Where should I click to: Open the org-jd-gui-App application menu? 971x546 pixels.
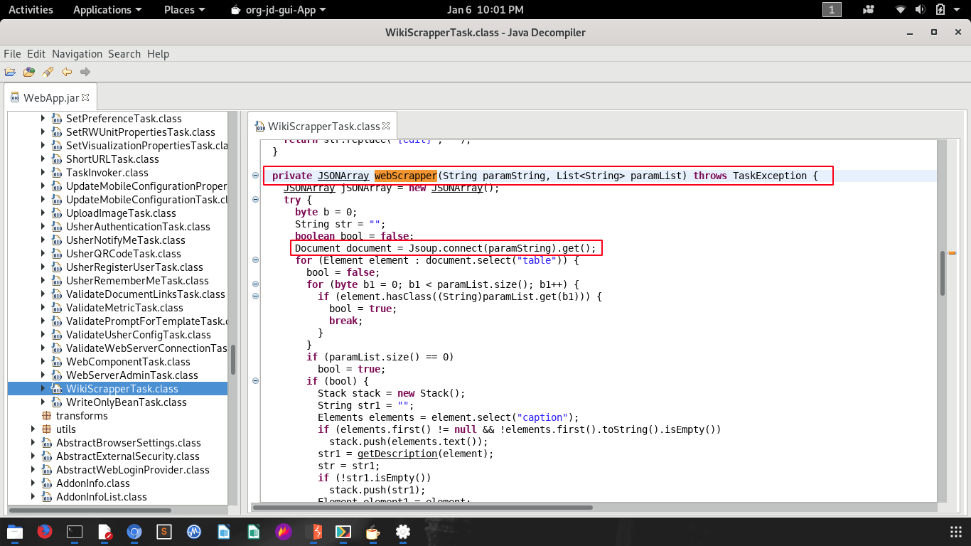279,10
